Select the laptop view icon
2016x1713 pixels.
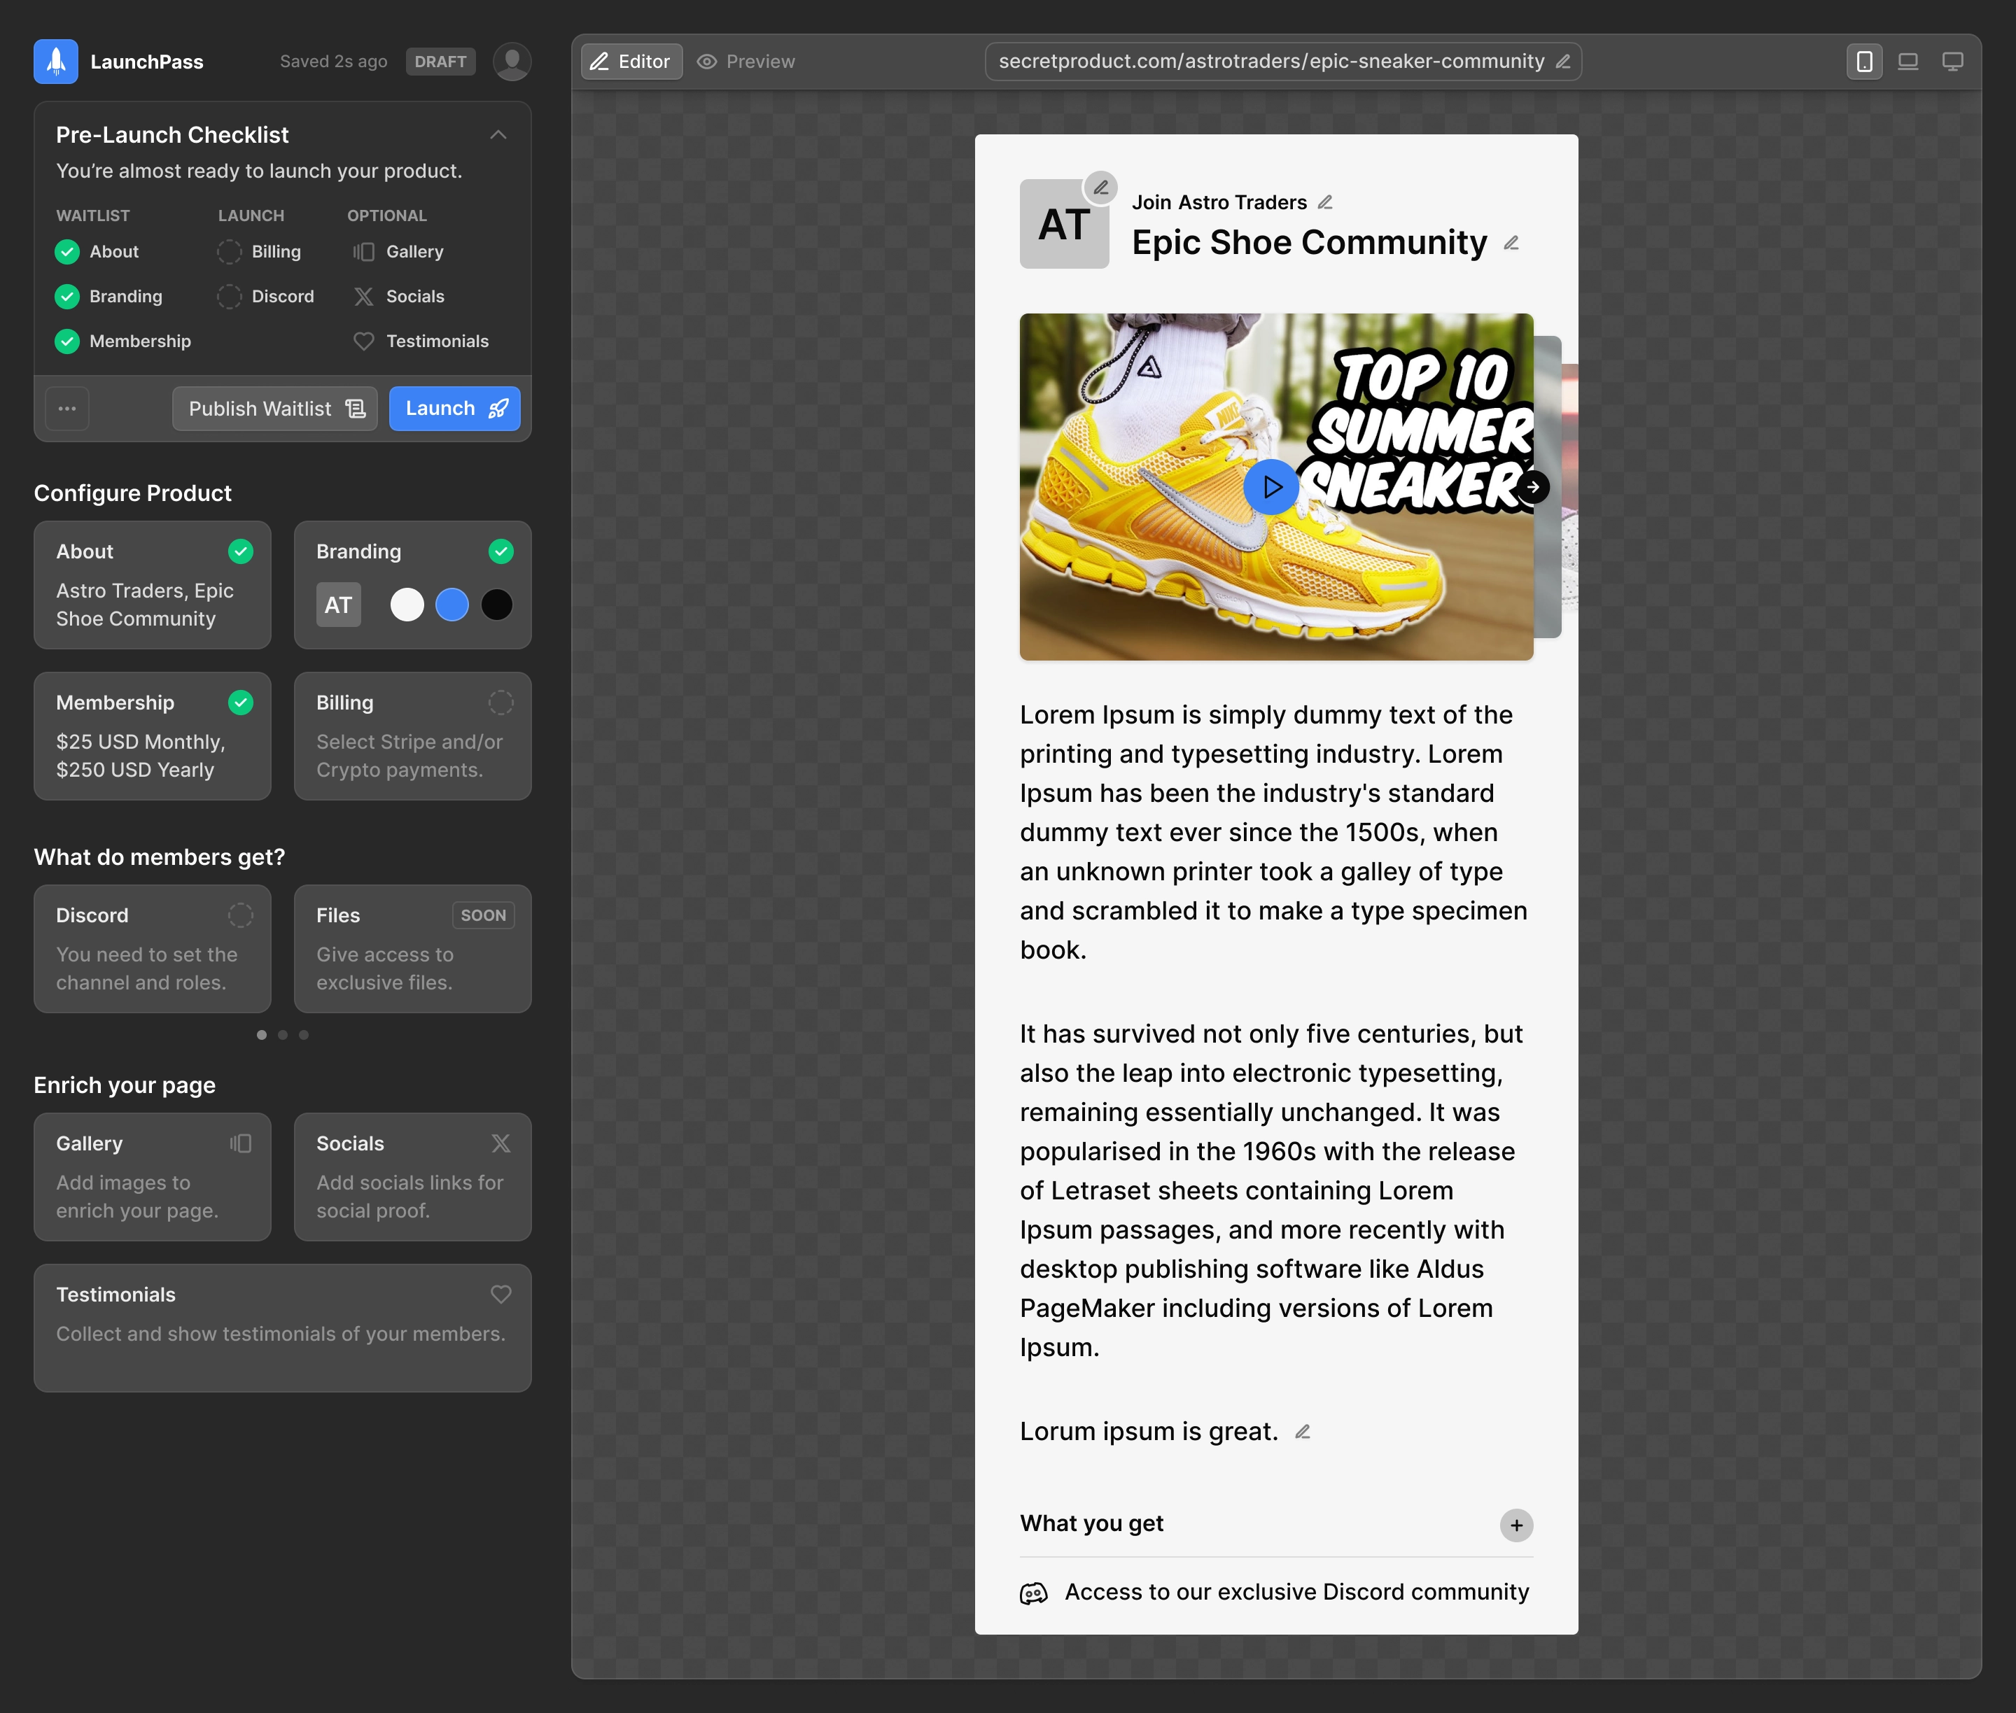[1908, 61]
